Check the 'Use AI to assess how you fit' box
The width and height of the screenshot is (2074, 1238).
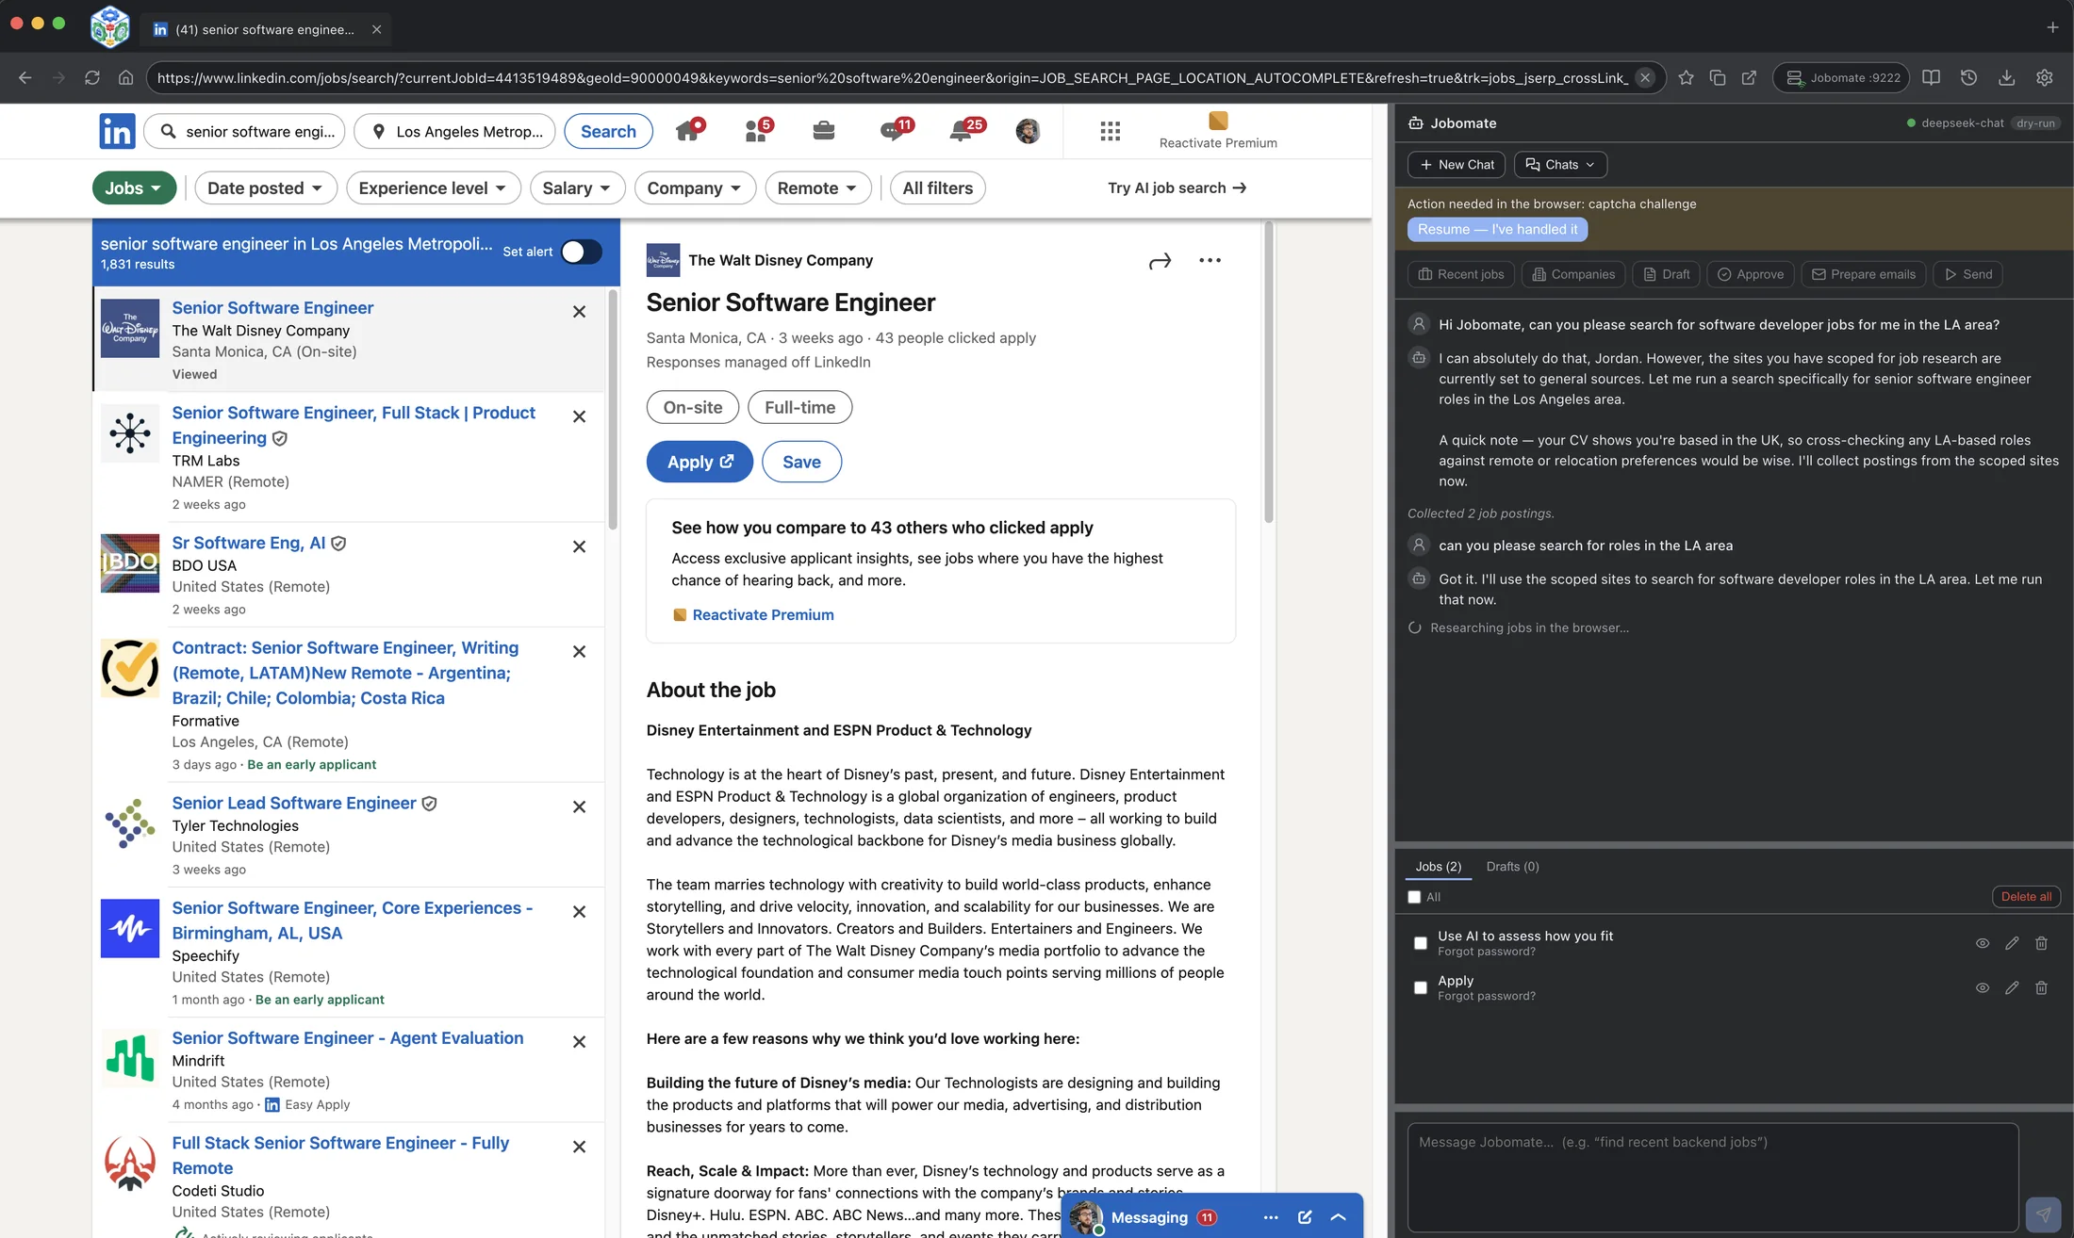tap(1421, 943)
